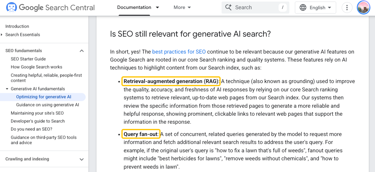Image resolution: width=375 pixels, height=172 pixels.
Task: Open the Documentation tab dropdown arrow
Action: tap(157, 7)
